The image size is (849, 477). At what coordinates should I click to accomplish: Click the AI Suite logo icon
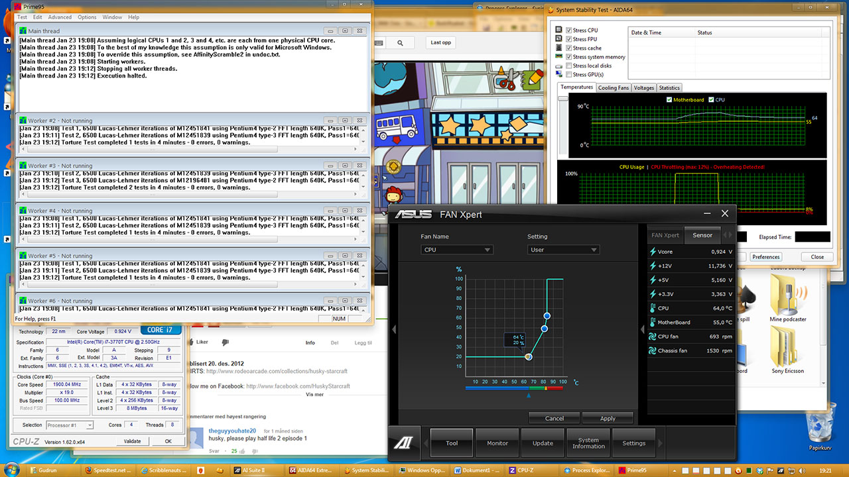coord(405,443)
